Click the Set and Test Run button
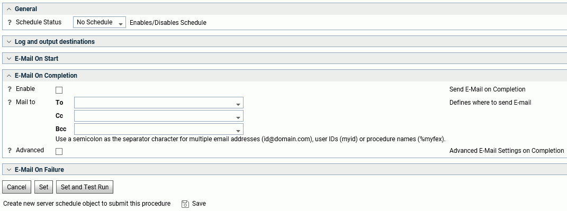The width and height of the screenshot is (567, 211). tap(85, 187)
